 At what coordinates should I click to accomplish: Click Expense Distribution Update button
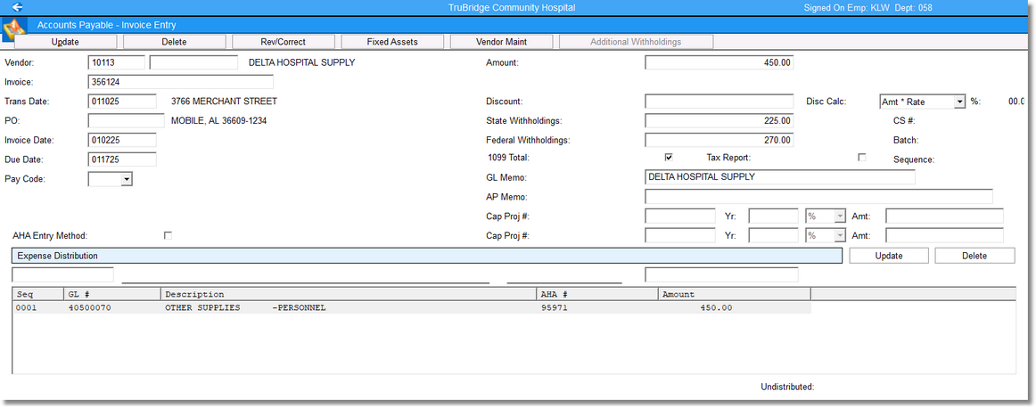(x=889, y=256)
